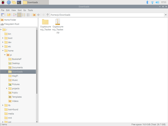Collapse the pi folder in tree
The width and height of the screenshot is (168, 126).
(5, 55)
